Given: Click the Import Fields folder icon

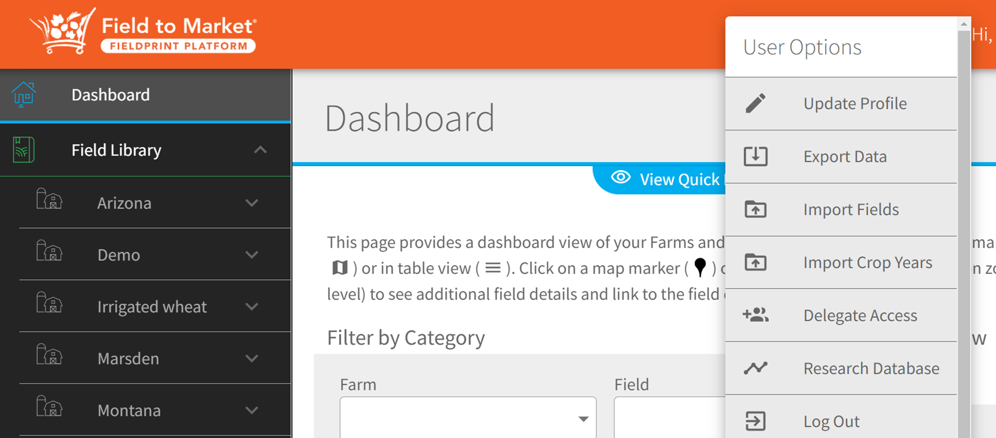Looking at the screenshot, I should pos(756,209).
